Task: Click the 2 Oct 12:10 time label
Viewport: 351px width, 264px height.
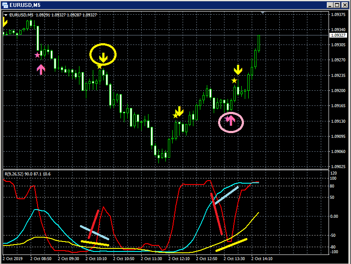Action: (x=179, y=259)
